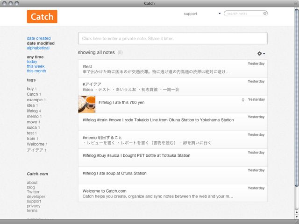Open the food photo thumbnail
Screen dimensions: 299x224
87,105
